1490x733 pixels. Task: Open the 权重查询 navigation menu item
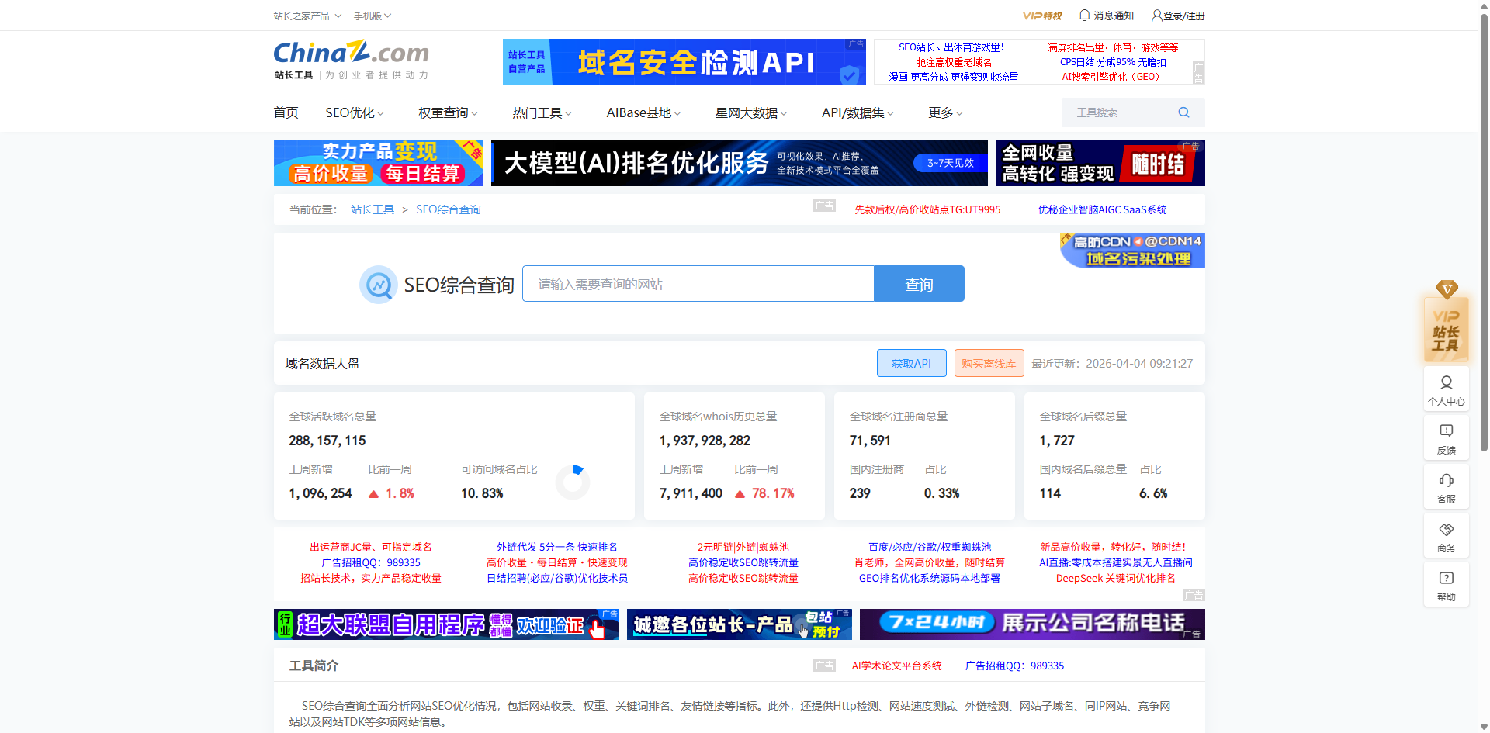(442, 112)
